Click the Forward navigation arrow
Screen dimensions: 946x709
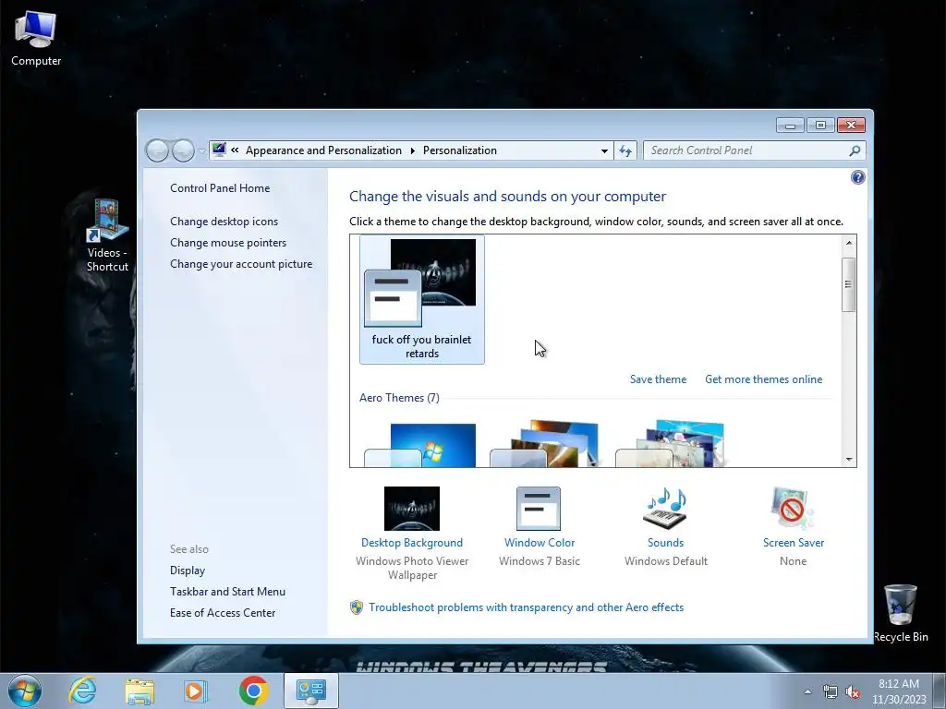183,150
